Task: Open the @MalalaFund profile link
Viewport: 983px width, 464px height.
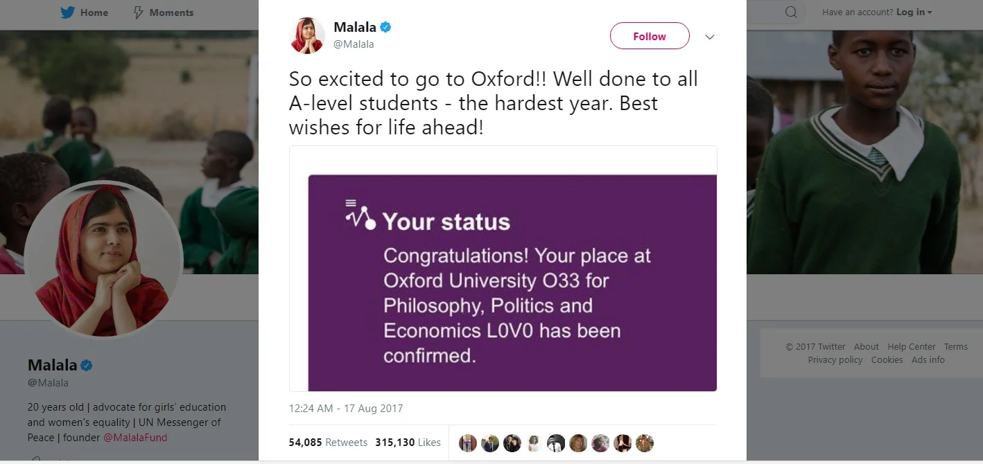Action: point(135,438)
